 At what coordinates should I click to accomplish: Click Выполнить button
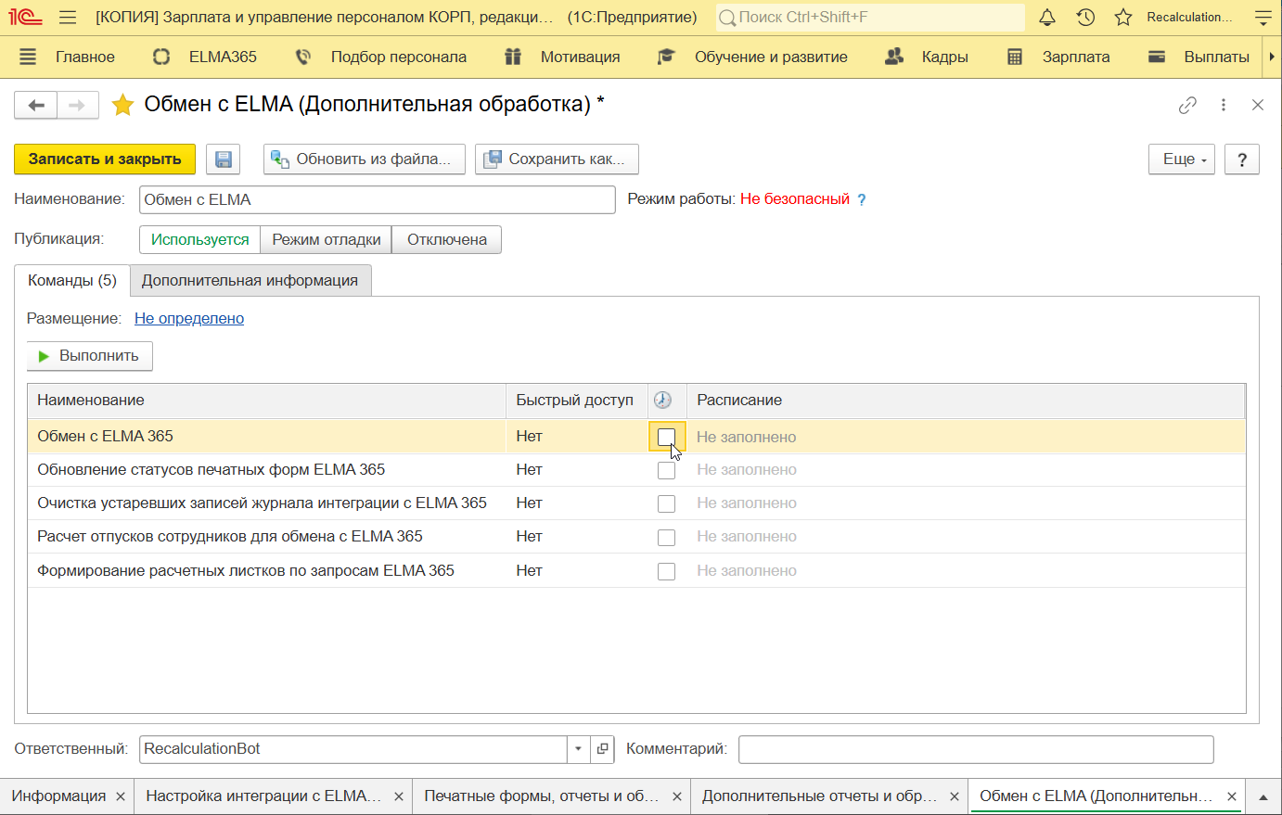89,356
